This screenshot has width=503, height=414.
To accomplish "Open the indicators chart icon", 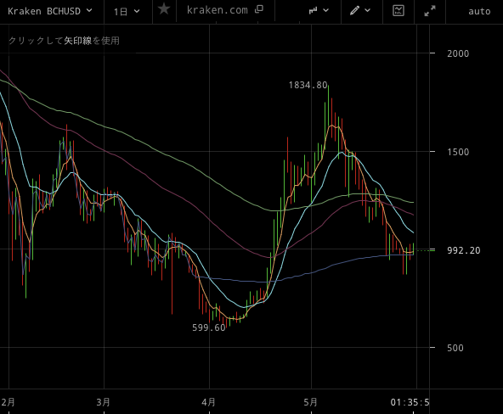I will pos(398,10).
